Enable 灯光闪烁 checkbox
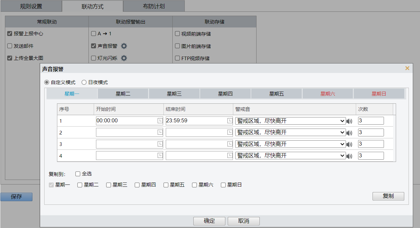The width and height of the screenshot is (420, 228). (x=93, y=58)
